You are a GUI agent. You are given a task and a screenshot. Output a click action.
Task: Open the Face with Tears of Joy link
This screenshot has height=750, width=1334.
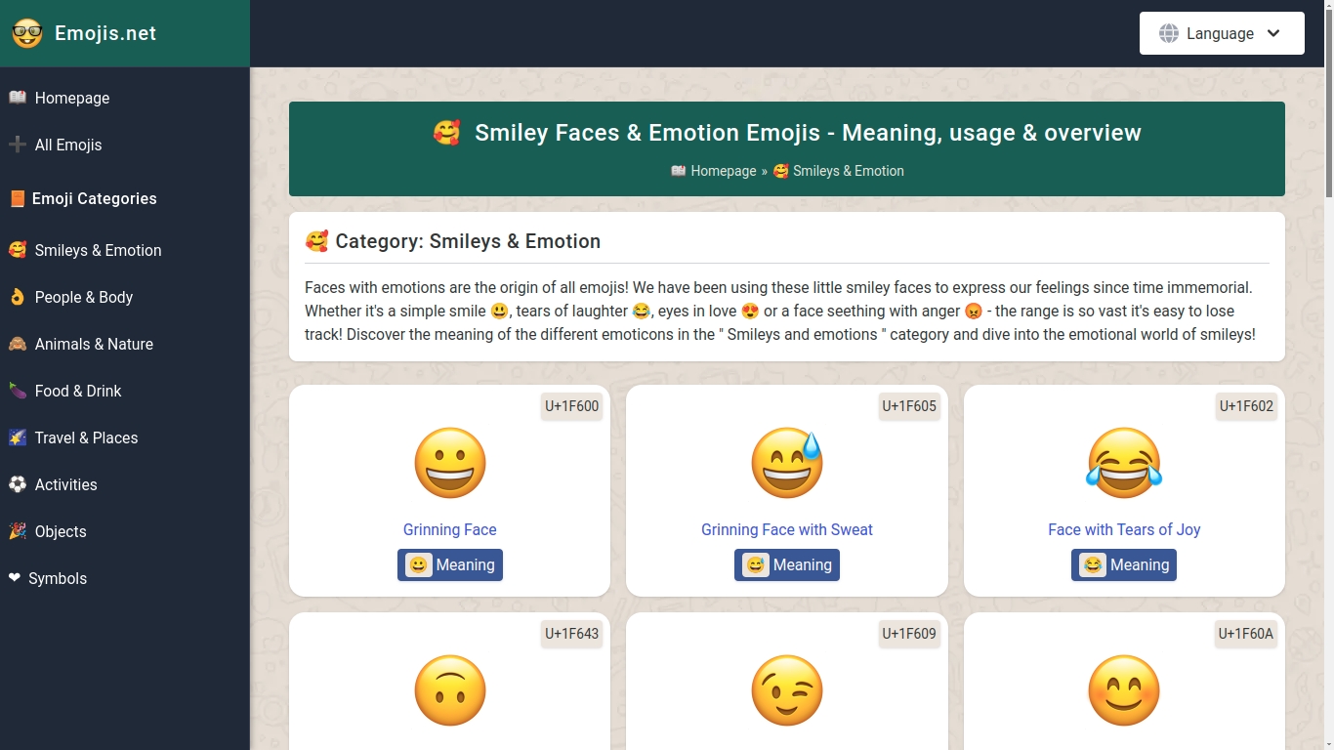click(x=1124, y=529)
